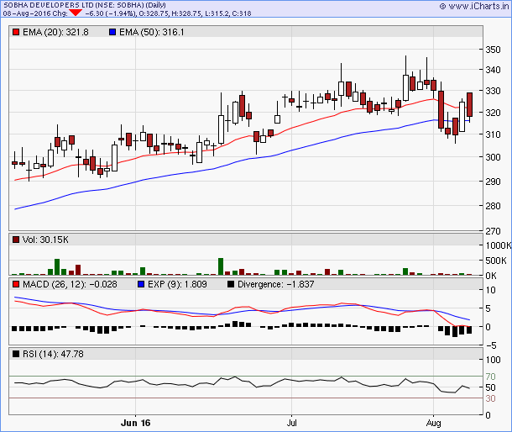This screenshot has height=432, width=512.
Task: Click the blue EXP (9) legend swatch
Action: [x=141, y=284]
